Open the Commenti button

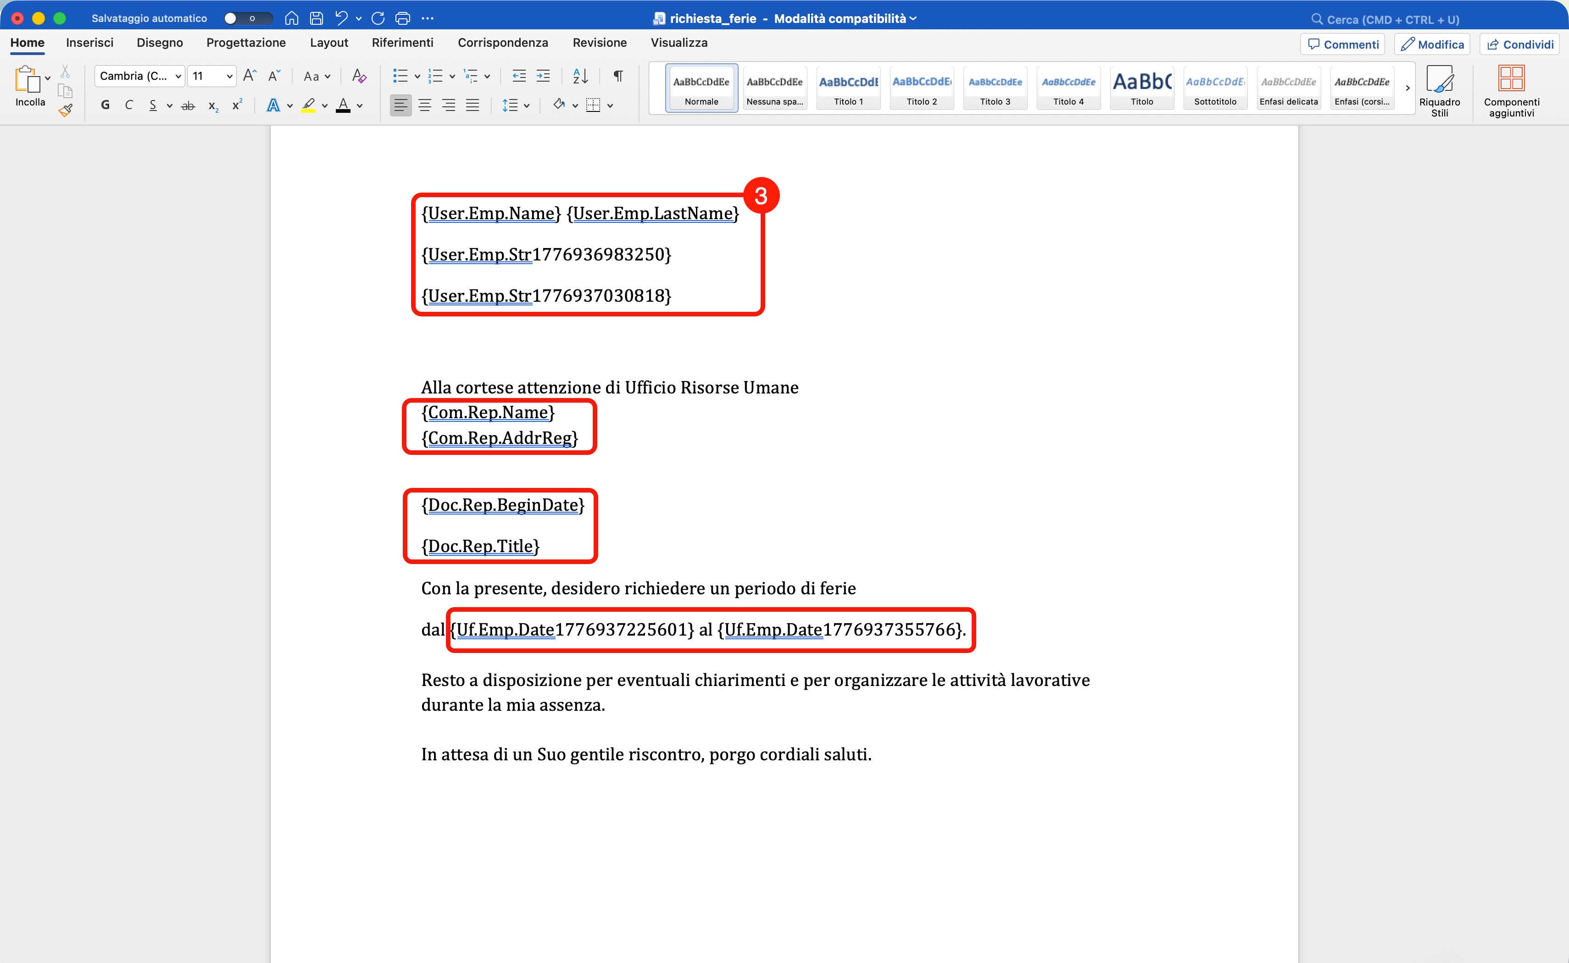[x=1342, y=44]
